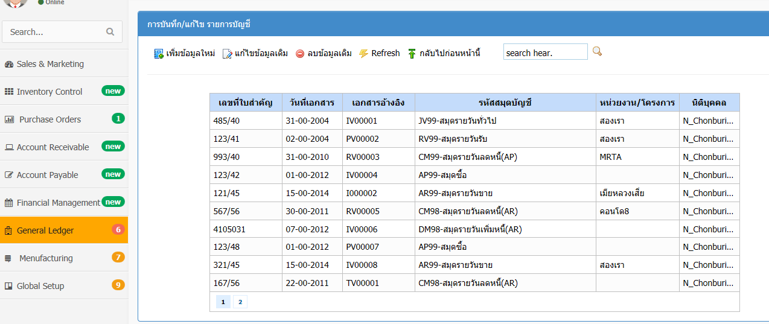Click date cell 30-00-2011

(312, 211)
